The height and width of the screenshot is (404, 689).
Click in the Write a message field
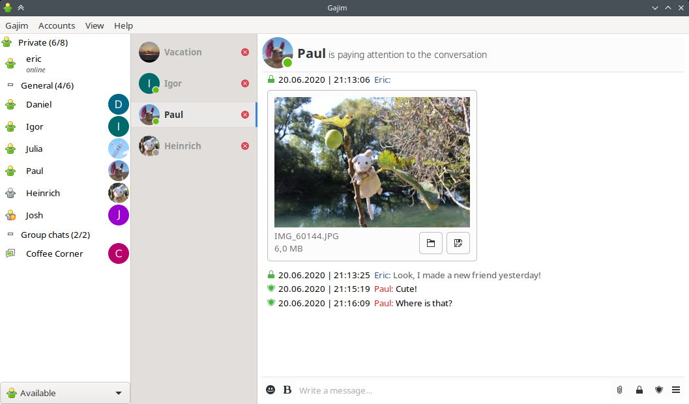tap(454, 390)
